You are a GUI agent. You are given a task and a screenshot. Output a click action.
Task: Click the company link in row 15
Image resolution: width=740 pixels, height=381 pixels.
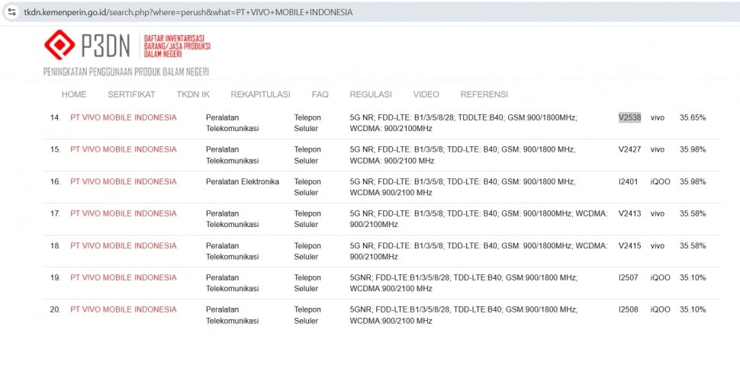point(123,149)
